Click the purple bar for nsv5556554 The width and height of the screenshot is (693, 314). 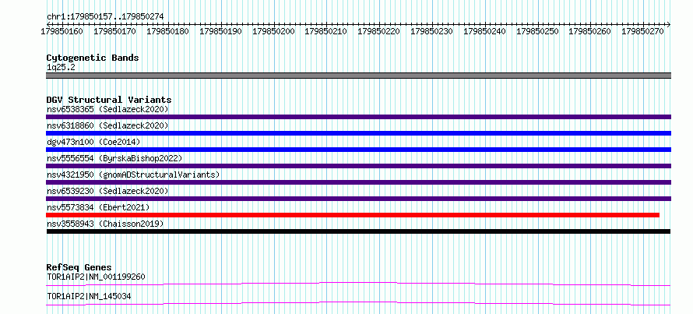click(358, 166)
